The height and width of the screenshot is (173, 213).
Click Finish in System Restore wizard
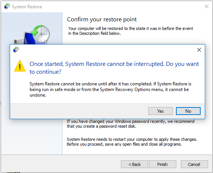click(x=162, y=164)
